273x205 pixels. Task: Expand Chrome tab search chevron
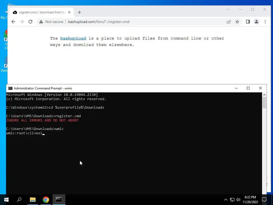(228, 9)
